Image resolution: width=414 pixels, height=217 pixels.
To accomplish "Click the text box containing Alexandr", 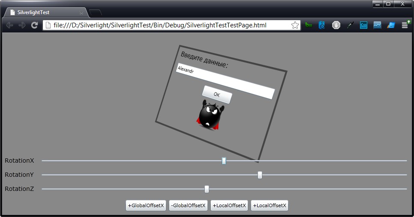I will 225,81.
